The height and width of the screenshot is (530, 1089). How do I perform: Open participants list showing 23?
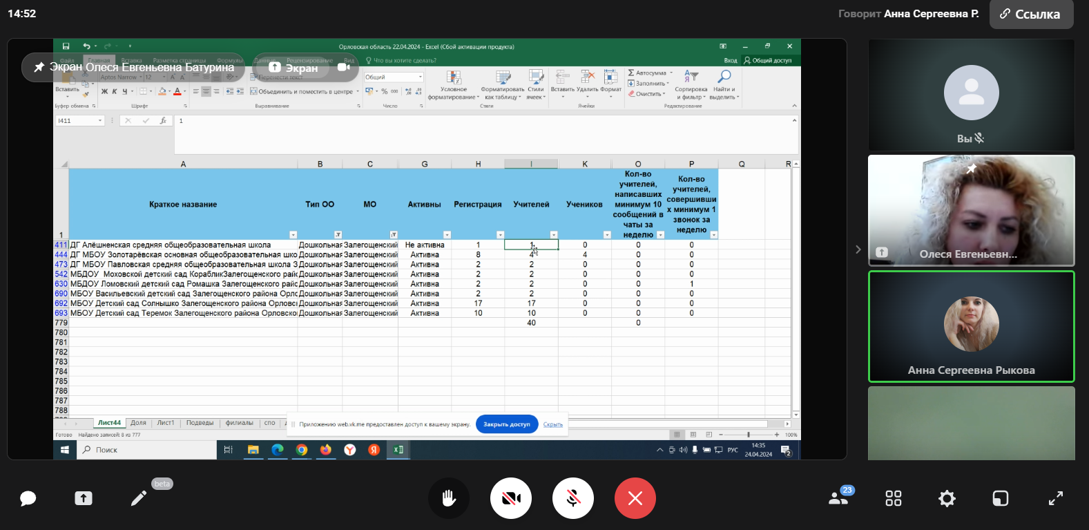tap(839, 498)
